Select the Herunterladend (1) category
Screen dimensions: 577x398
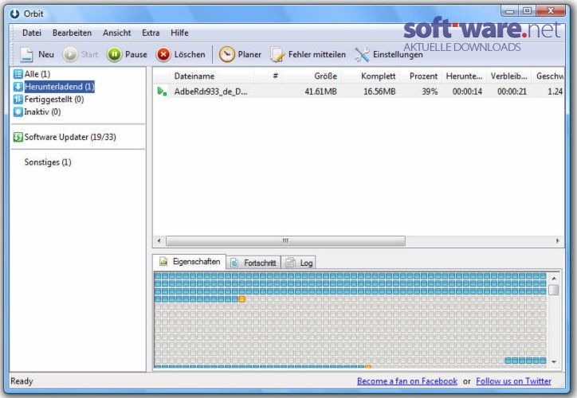pos(54,87)
